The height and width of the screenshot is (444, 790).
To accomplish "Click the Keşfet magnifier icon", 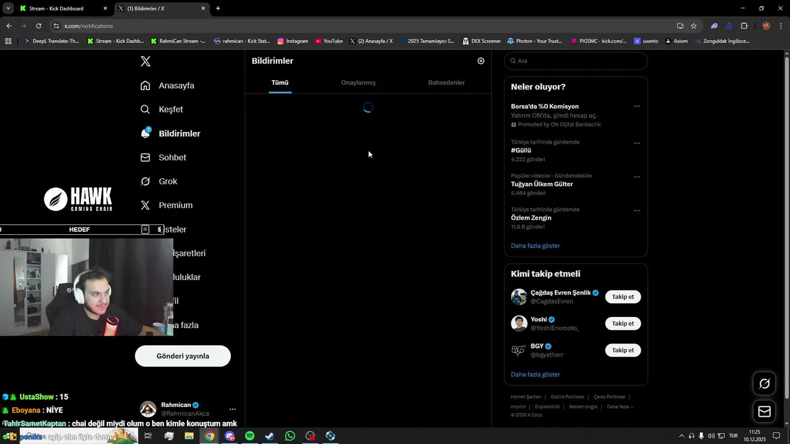I will (x=146, y=109).
